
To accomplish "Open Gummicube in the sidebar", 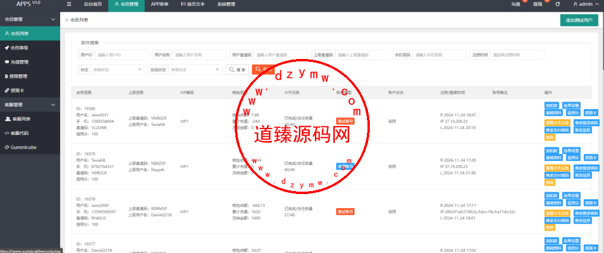I will click(x=30, y=147).
